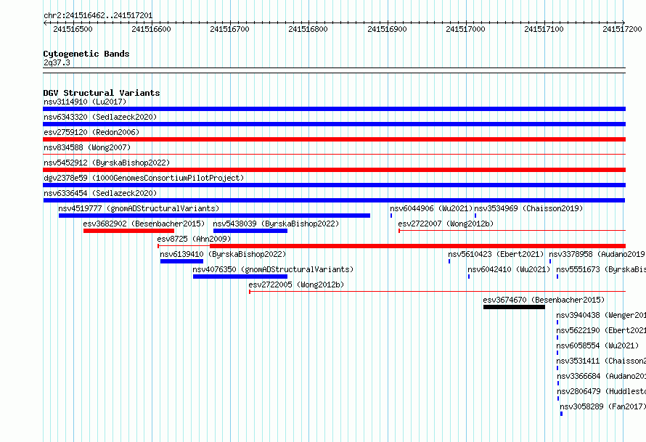The image size is (646, 442).
Task: Click the blue tick under nsv5610423
Action: [449, 261]
